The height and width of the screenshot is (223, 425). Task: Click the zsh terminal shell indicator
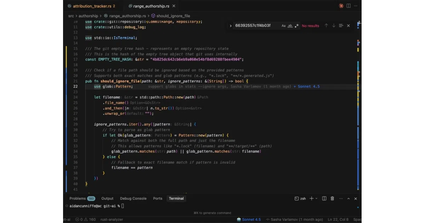[x=300, y=199]
